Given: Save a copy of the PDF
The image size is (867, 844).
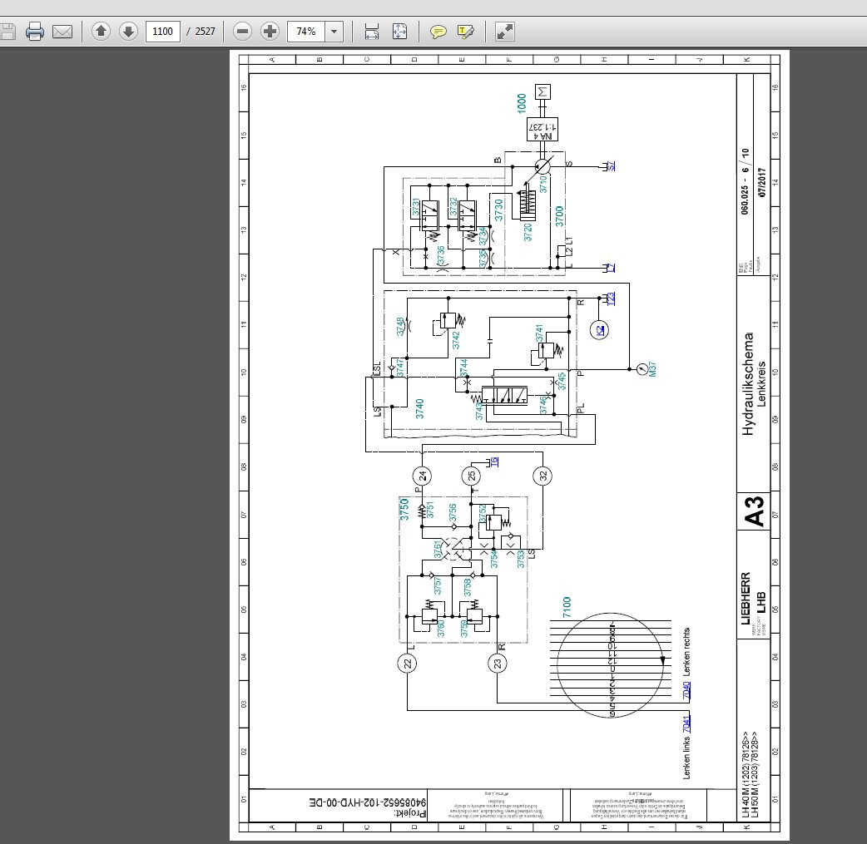Looking at the screenshot, I should 7,32.
